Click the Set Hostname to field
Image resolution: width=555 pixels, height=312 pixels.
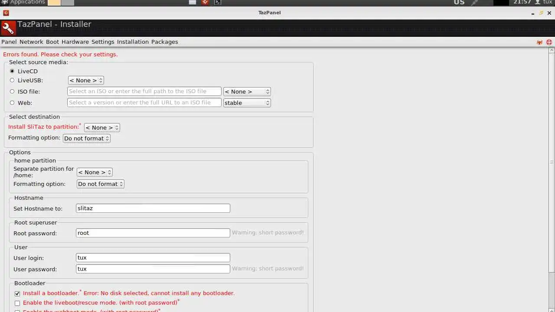click(153, 208)
